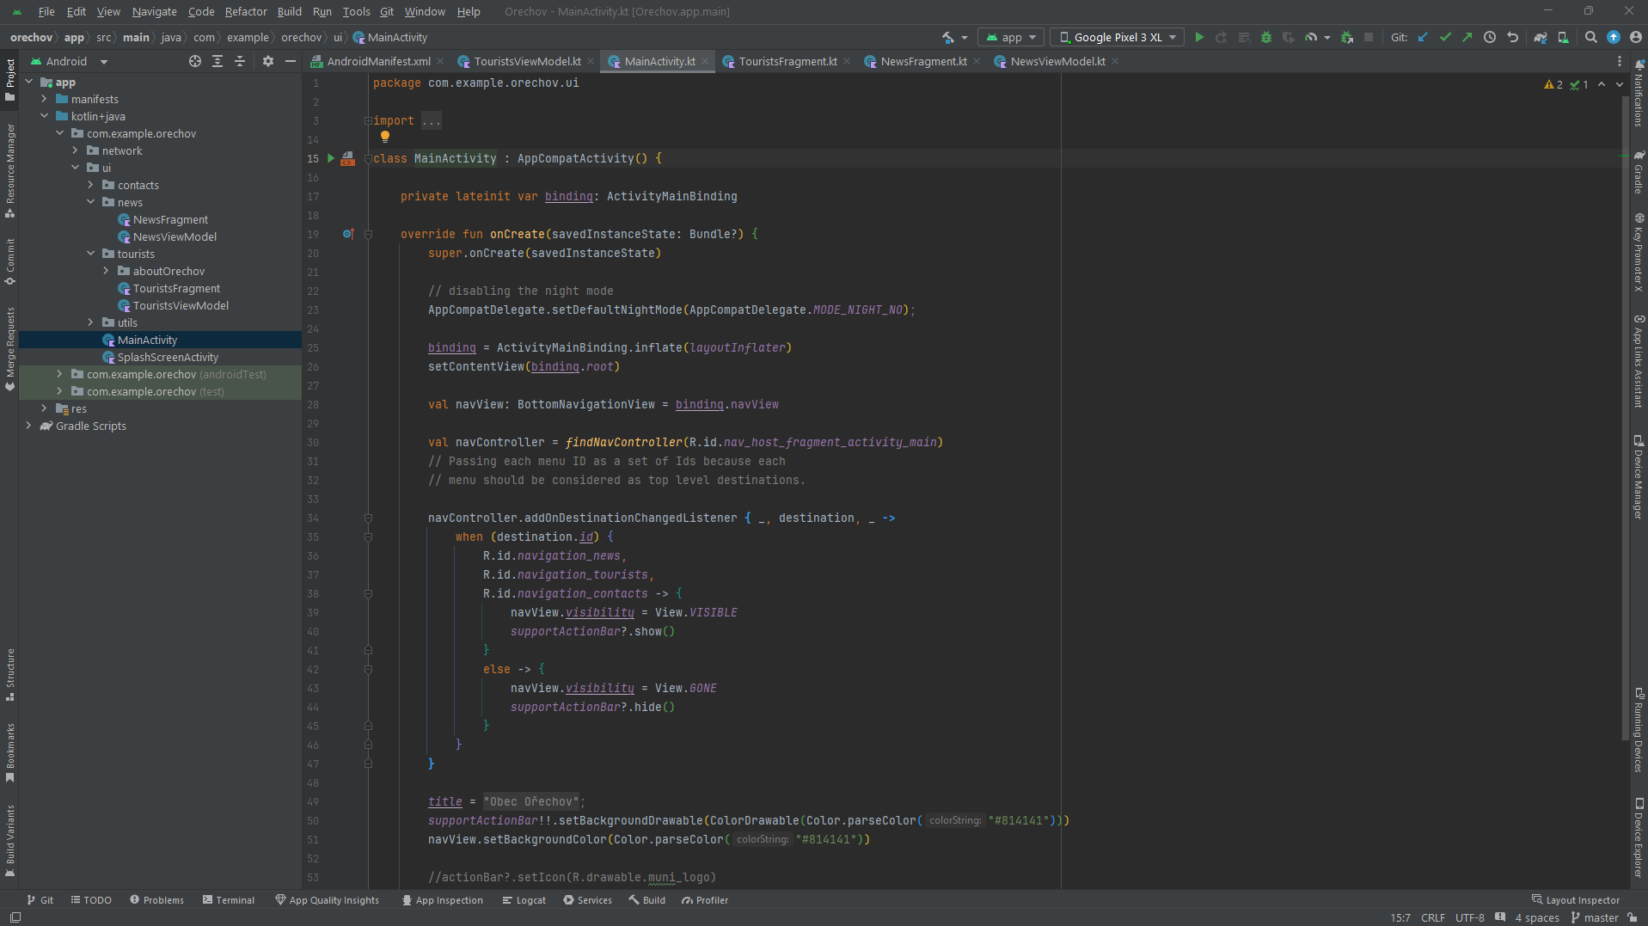
Task: Open the Android project view dropdown
Action: click(69, 61)
